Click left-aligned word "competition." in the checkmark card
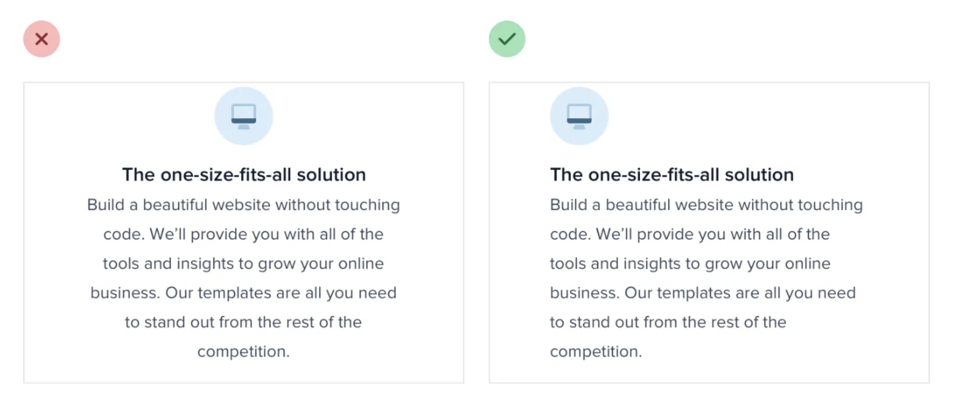Screen dimensions: 958x399 596,351
